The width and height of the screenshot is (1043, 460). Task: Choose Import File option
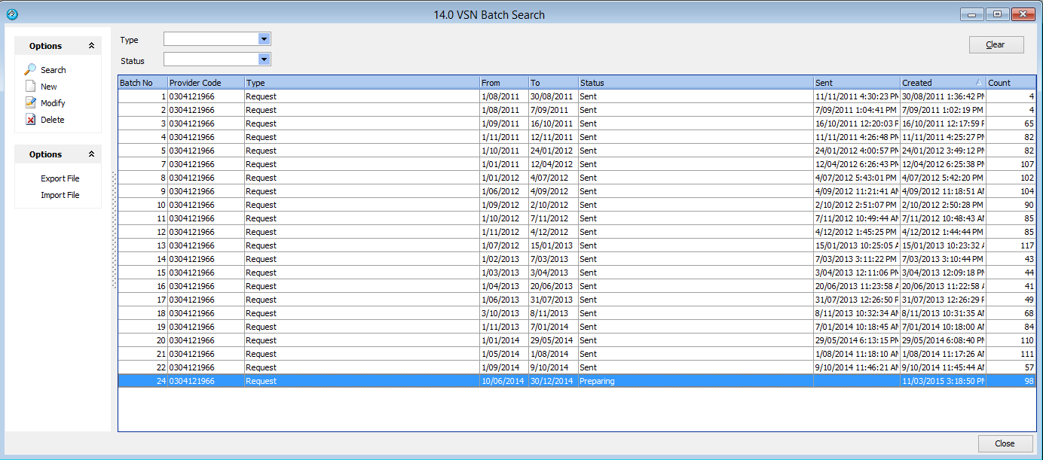tap(60, 195)
